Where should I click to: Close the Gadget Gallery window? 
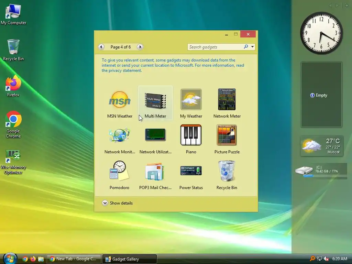coord(248,34)
